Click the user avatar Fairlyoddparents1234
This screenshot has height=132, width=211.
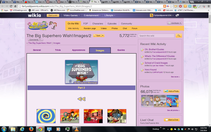pos(151,16)
